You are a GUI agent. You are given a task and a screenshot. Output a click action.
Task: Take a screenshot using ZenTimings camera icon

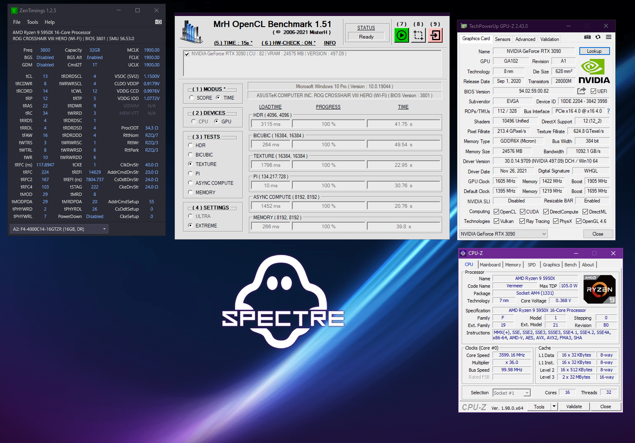[x=158, y=22]
